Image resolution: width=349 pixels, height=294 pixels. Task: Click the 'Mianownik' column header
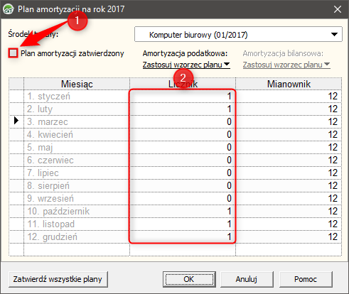coord(289,84)
